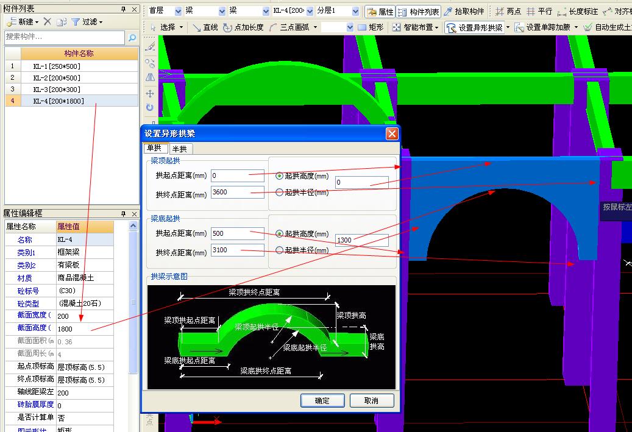
Task: Activate the 点加长度 drawing tool
Action: coord(243,27)
